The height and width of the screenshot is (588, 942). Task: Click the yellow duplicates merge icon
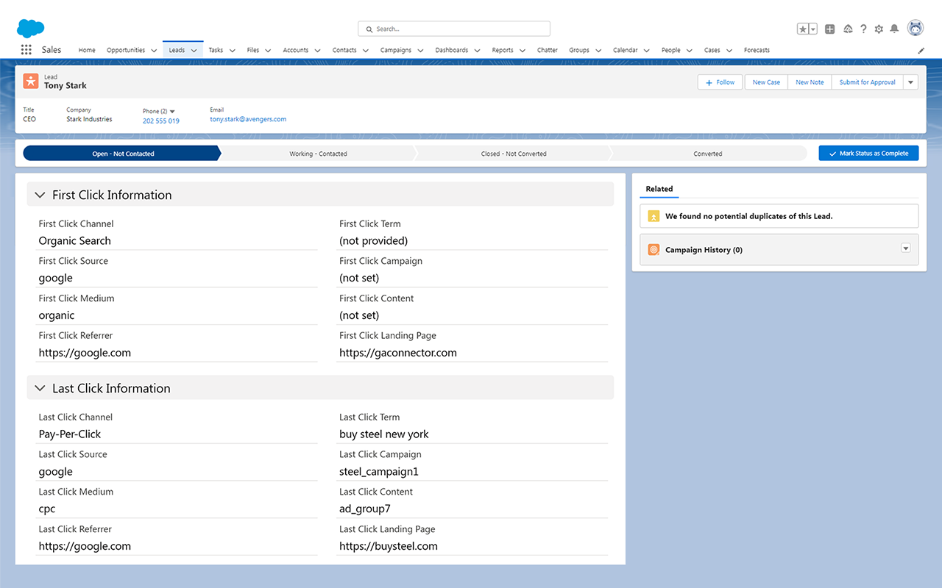tap(654, 216)
